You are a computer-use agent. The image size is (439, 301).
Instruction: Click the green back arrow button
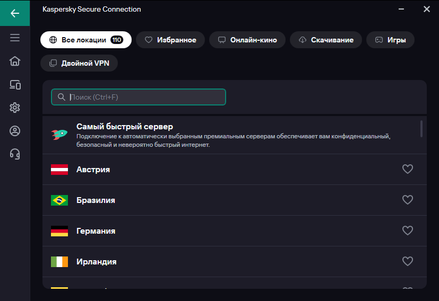(15, 13)
